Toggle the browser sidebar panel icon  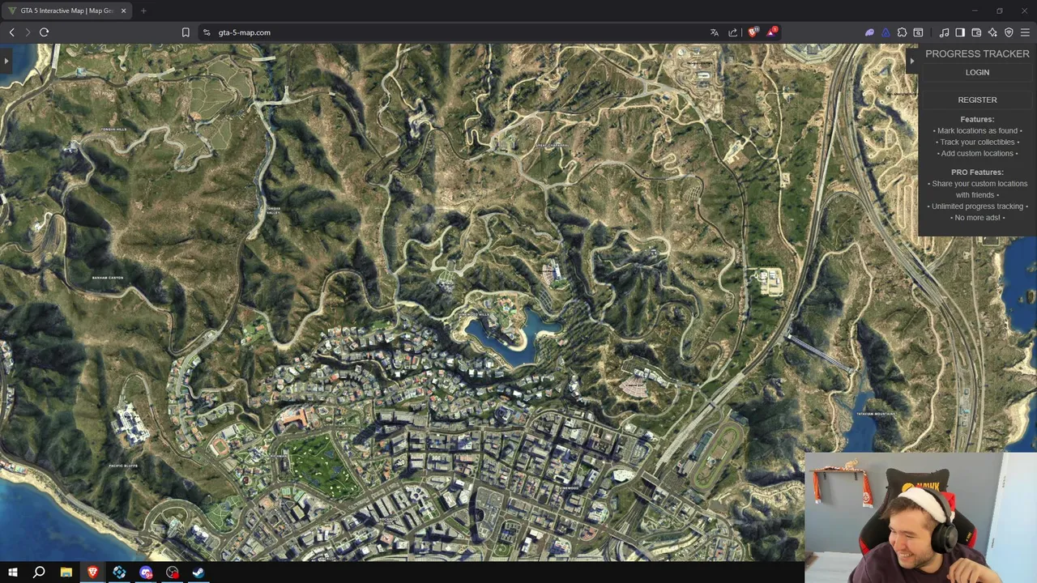tap(960, 32)
